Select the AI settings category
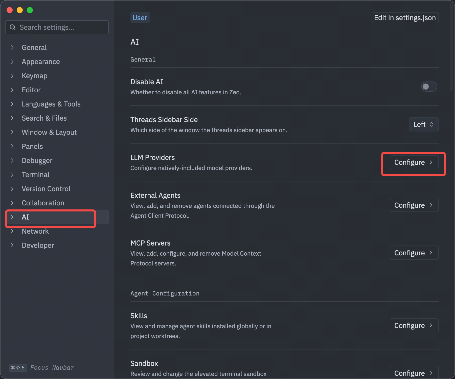Screen dimensions: 455x379 click(57, 217)
